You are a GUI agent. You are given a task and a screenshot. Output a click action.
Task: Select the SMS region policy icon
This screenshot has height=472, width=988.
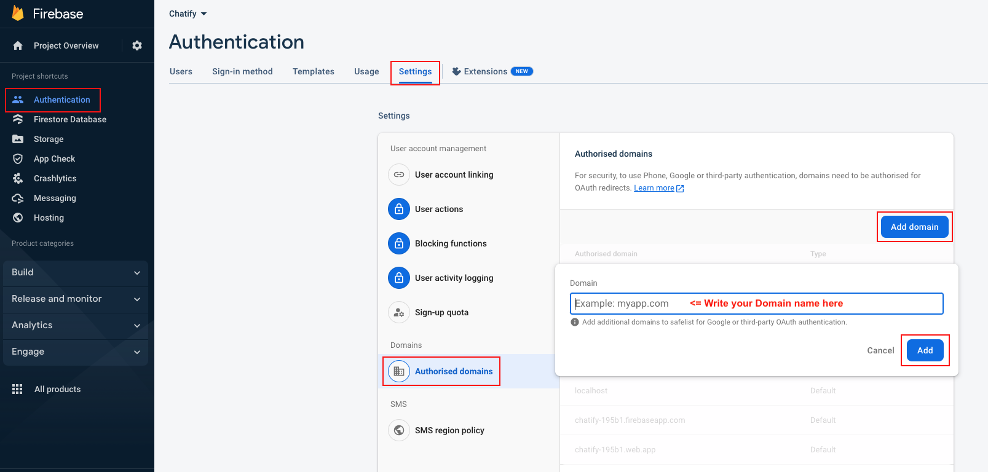coord(399,430)
